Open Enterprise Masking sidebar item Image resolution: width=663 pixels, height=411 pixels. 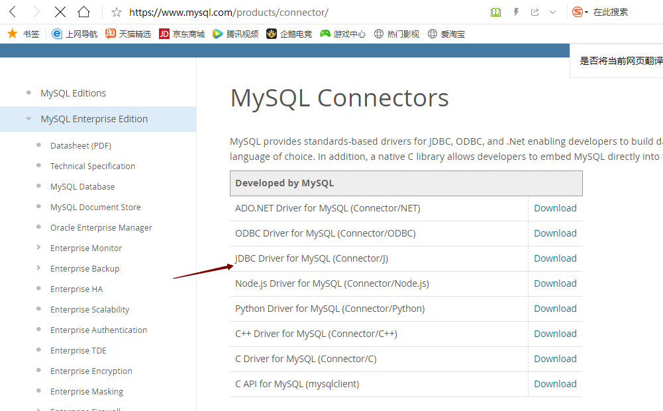[87, 392]
